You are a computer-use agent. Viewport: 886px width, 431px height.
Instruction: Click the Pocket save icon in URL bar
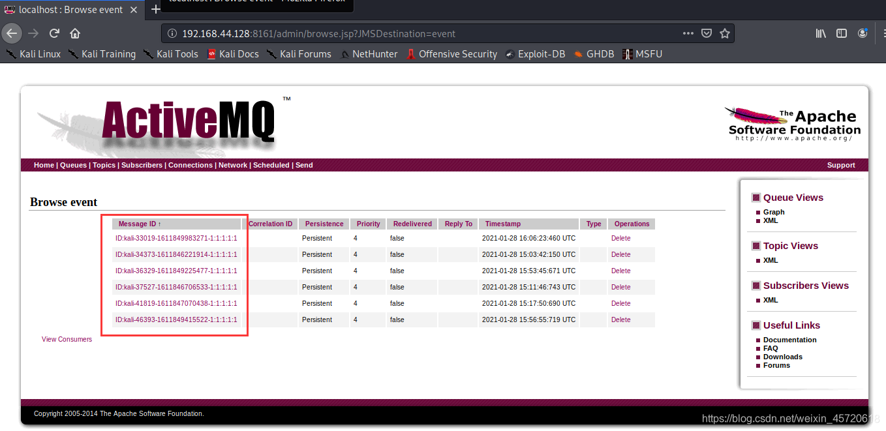pyautogui.click(x=707, y=33)
